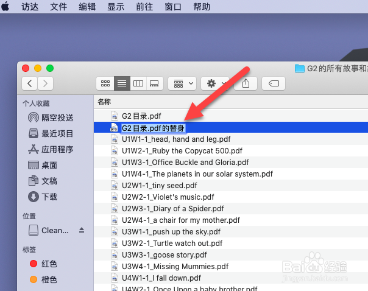Viewport: 368px width, 291px height.
Task: Filter by the 红色 tag
Action: pyautogui.click(x=43, y=264)
